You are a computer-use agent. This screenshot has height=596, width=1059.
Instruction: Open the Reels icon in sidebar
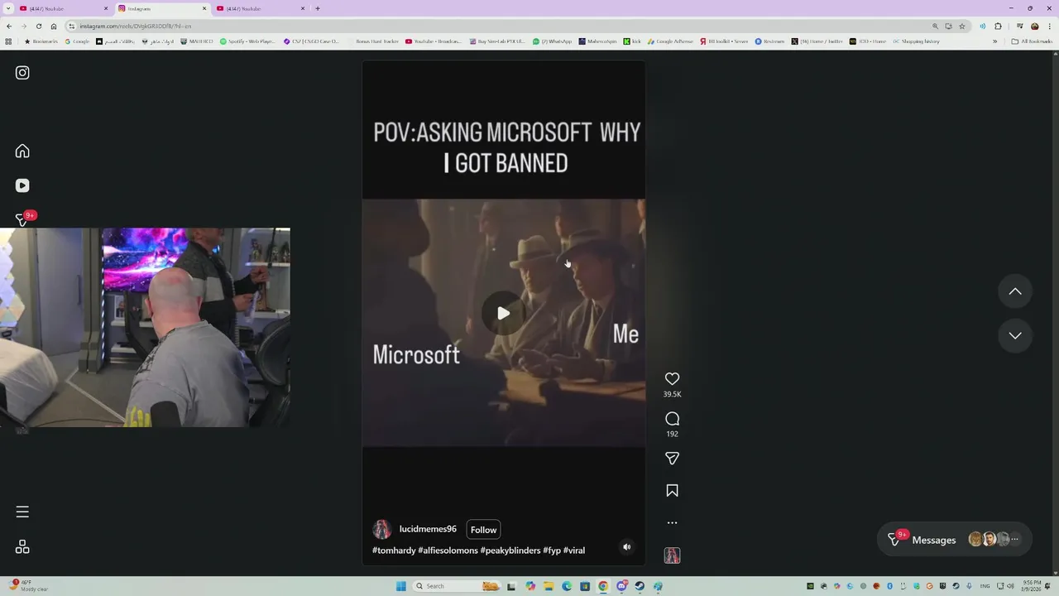tap(22, 185)
